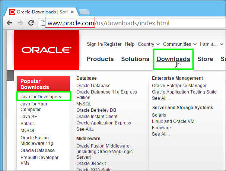Open Oracle Berkeley DB link
The width and height of the screenshot is (226, 171).
point(96,110)
